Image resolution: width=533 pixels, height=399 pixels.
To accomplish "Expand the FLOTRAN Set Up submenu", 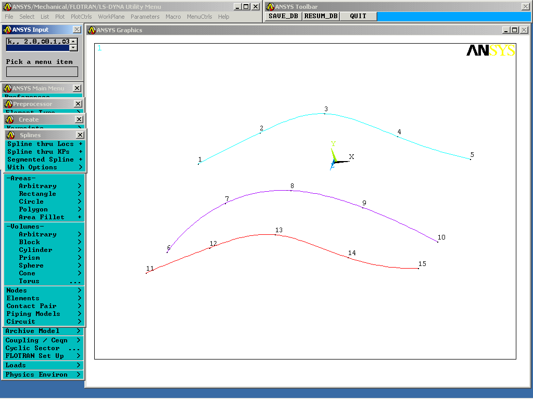I will coord(43,356).
